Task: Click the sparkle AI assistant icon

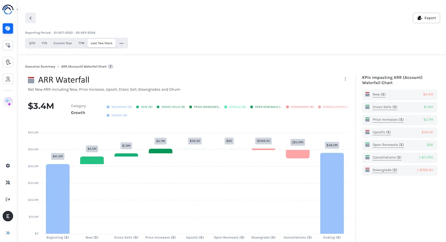Action: (x=8, y=102)
